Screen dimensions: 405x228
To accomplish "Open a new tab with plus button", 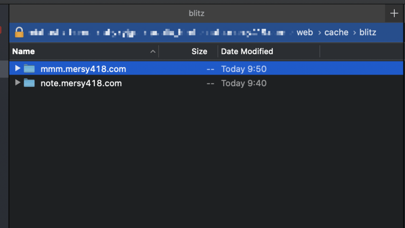I will point(394,13).
